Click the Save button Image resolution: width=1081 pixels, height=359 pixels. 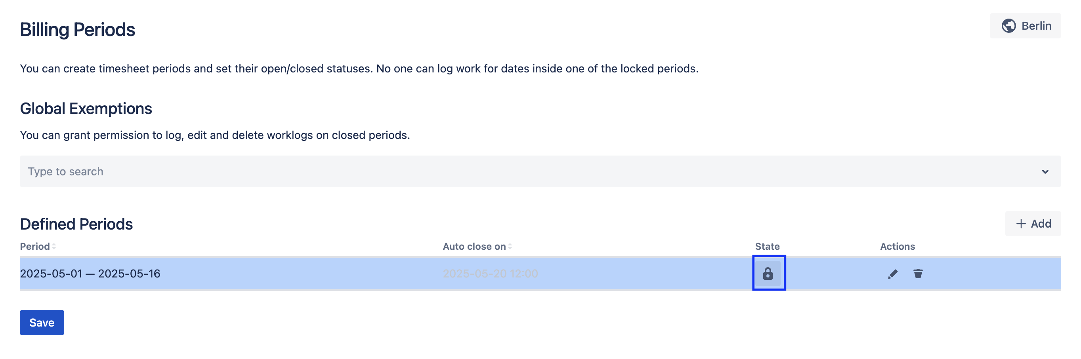click(x=42, y=323)
